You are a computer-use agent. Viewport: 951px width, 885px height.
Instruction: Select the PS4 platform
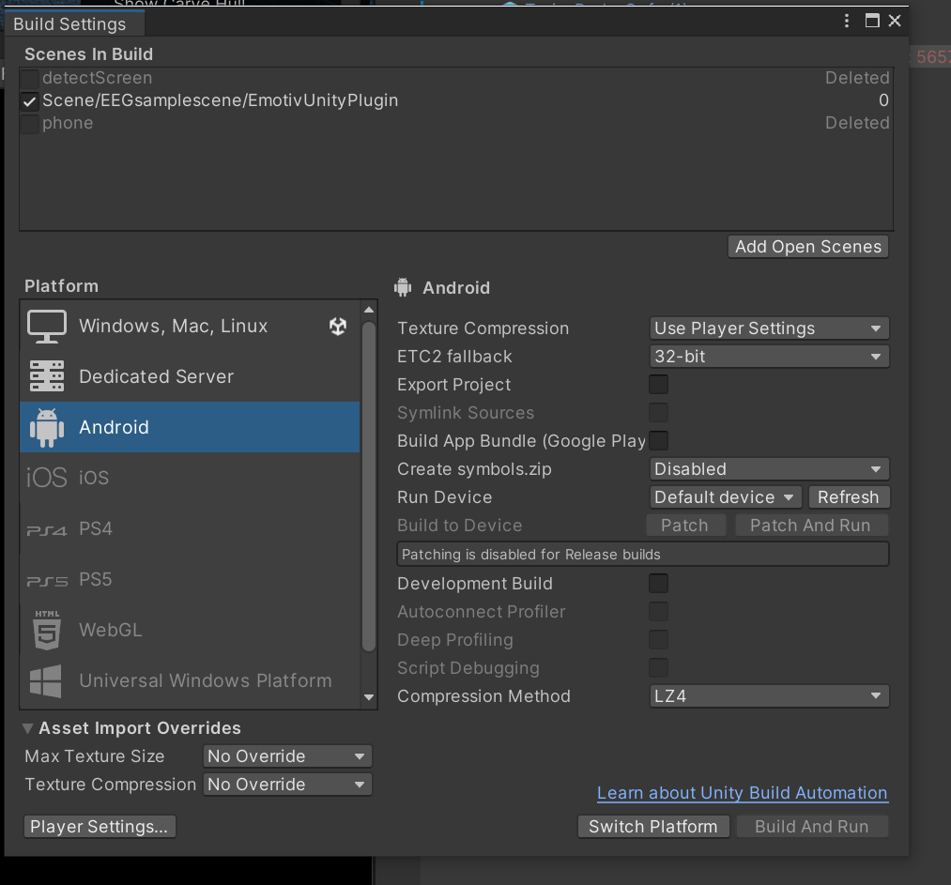tap(190, 528)
